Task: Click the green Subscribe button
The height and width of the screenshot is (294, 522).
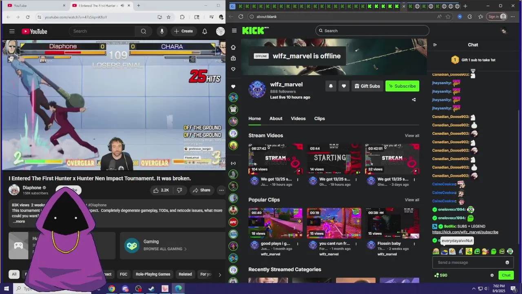Action: [x=402, y=86]
